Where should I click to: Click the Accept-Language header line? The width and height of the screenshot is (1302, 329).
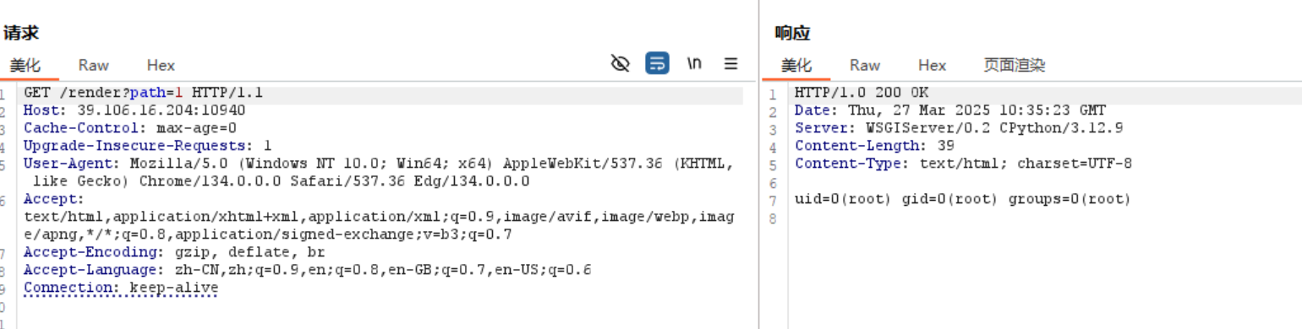click(x=308, y=270)
